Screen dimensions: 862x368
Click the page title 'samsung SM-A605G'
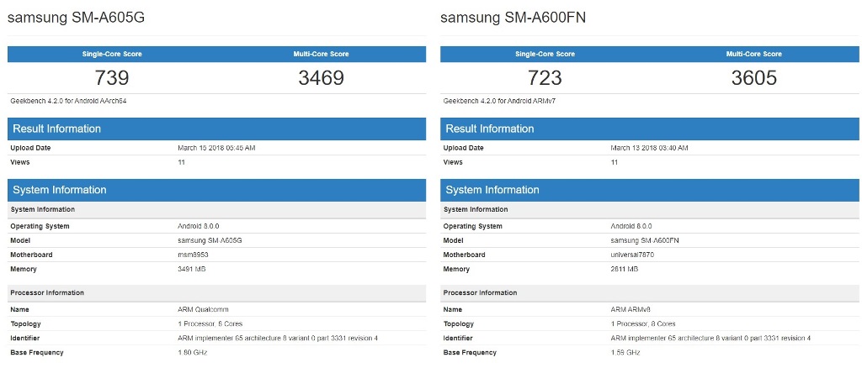click(77, 18)
